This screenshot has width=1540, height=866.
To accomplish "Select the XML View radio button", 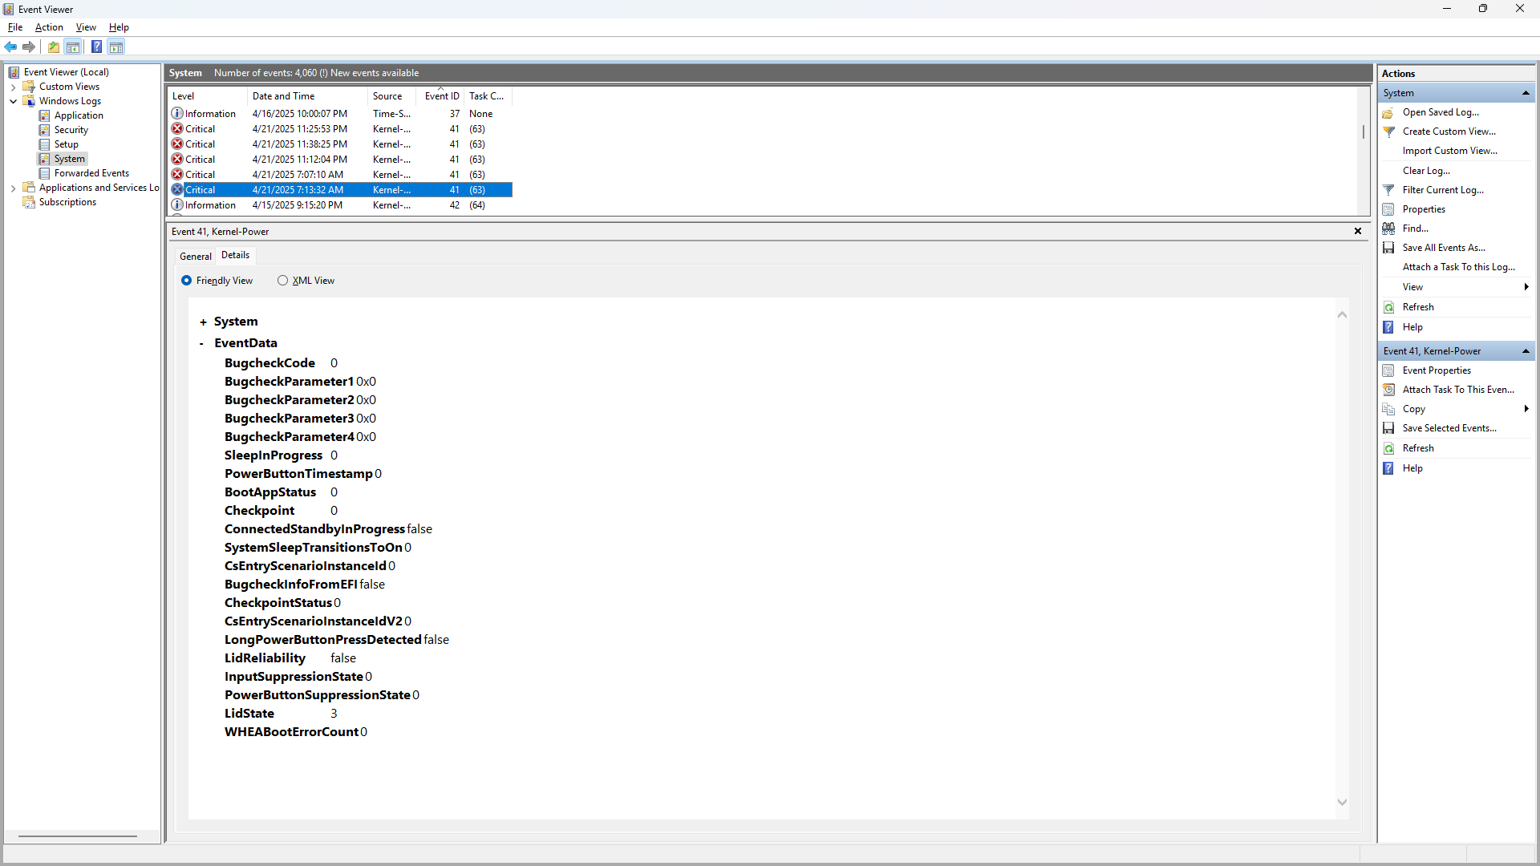I will pos(282,281).
